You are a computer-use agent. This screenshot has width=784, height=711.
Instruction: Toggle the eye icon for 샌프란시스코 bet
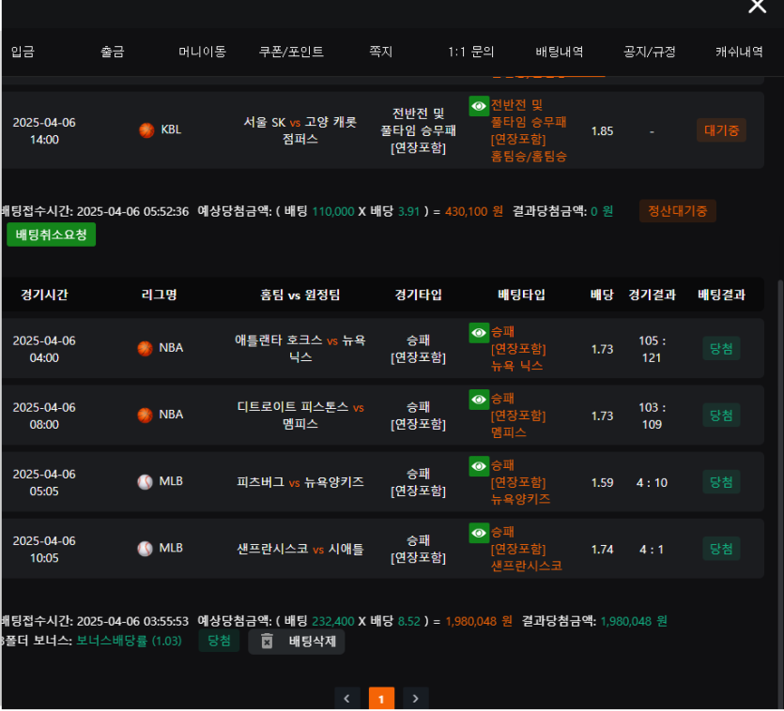[479, 533]
